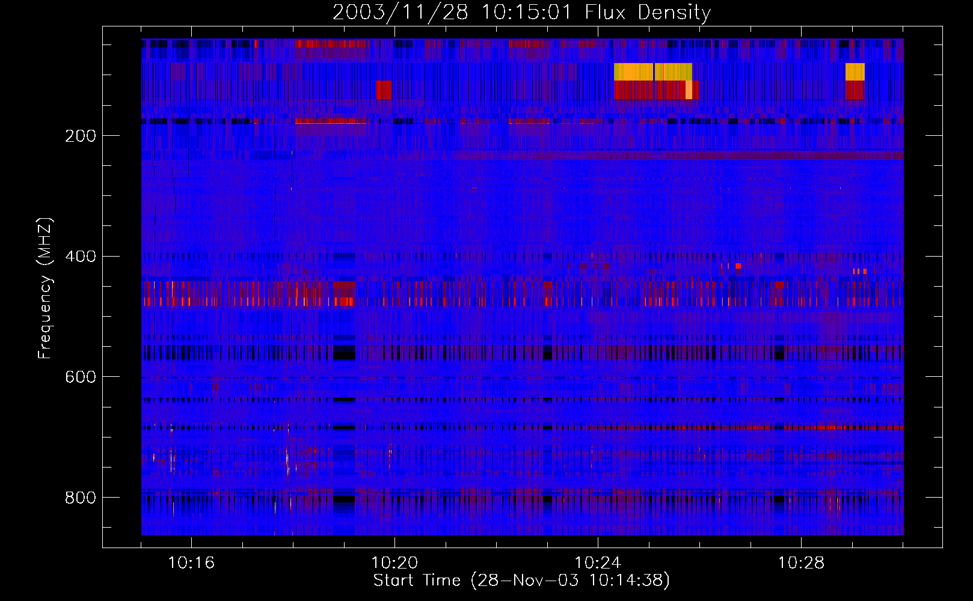Screen dimensions: 973x601
Task: Click the 400 frequency tick label
Action: point(81,257)
